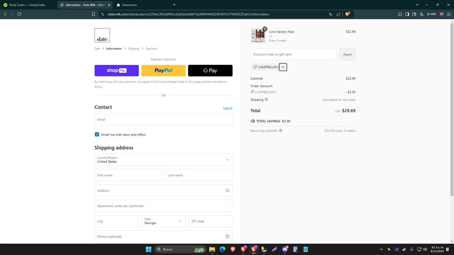Click the Recurring subtotal info icon
454x255 pixels.
click(x=281, y=131)
